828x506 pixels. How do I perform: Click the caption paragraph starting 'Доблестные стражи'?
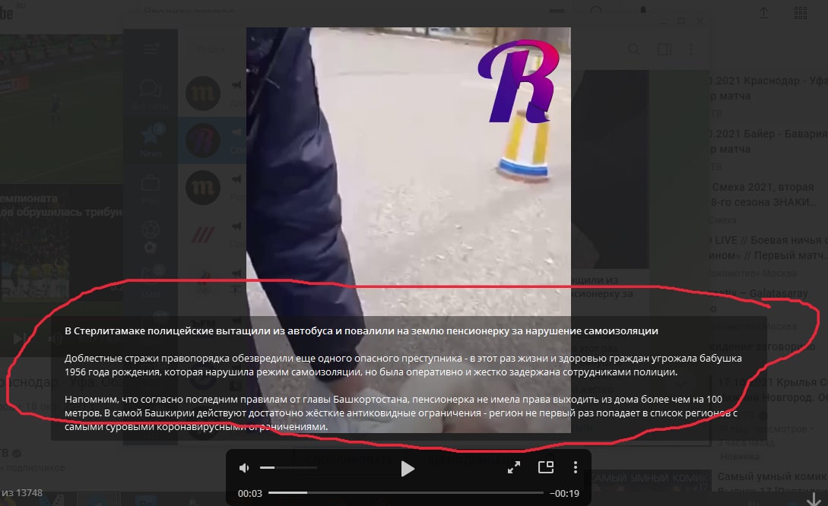point(403,365)
